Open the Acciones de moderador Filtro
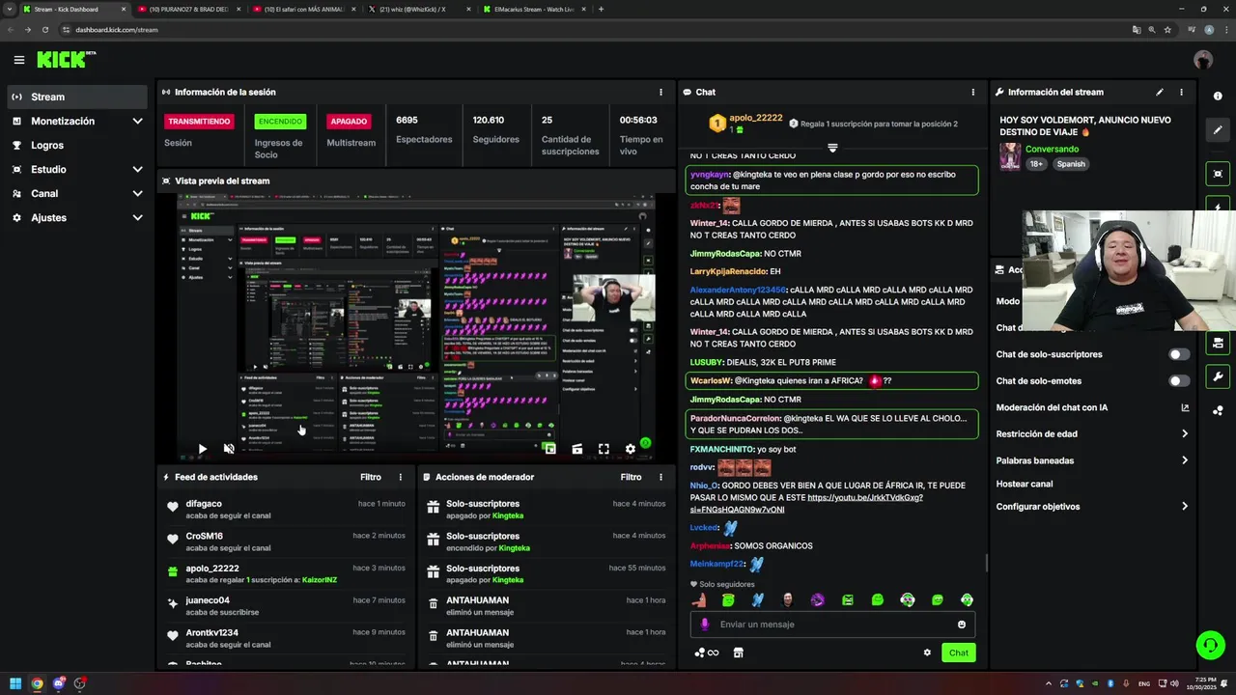Viewport: 1236px width, 695px height. pos(631,477)
